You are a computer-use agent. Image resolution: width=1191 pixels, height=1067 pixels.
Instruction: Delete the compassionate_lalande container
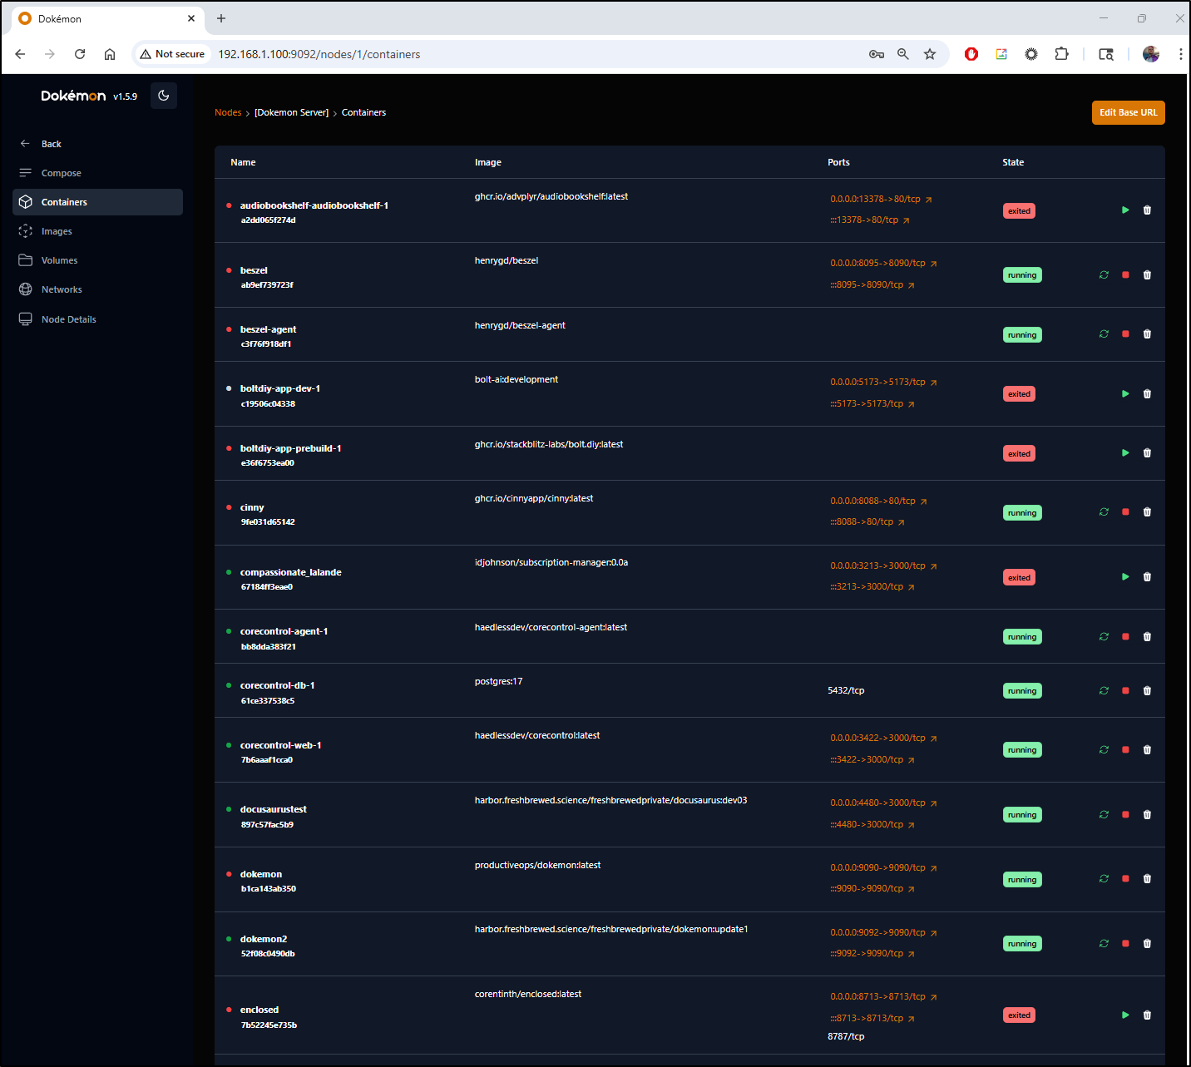click(1147, 577)
